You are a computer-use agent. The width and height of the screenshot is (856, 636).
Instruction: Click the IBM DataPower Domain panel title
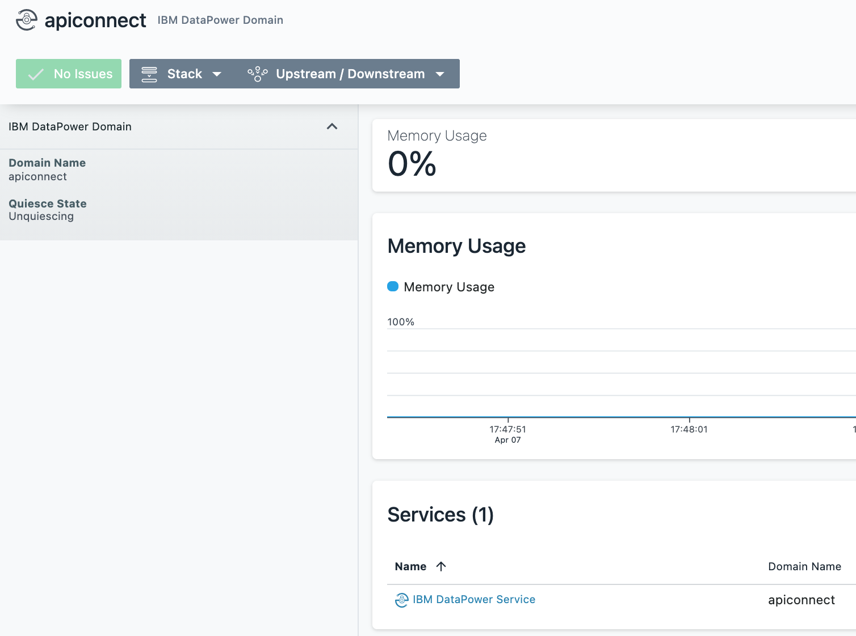tap(70, 126)
